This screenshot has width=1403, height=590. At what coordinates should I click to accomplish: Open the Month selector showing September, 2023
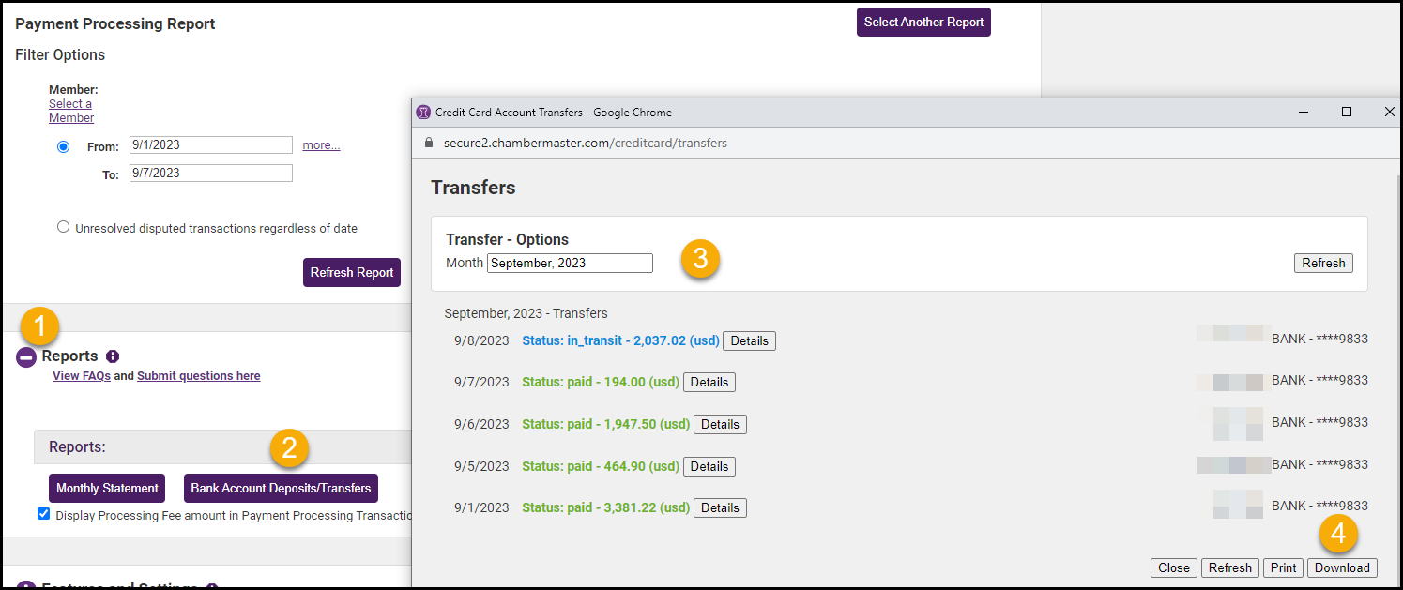(x=569, y=263)
